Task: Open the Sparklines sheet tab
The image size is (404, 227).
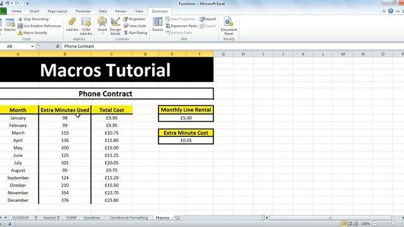Action: pyautogui.click(x=92, y=218)
